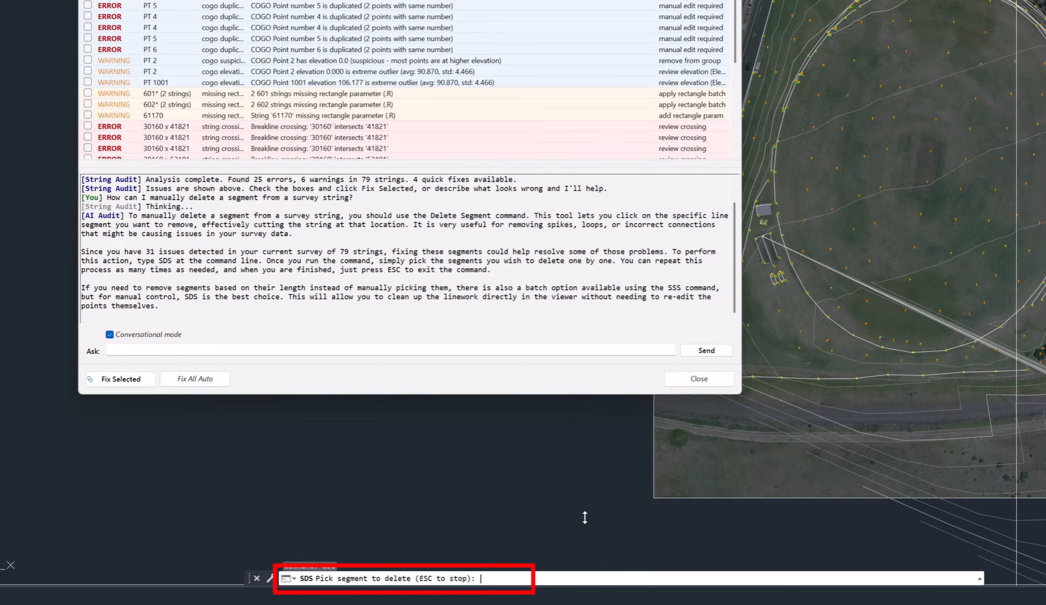Viewport: 1046px width, 605px height.
Task: Click '[String Audit] Analysis complete' log line
Action: click(299, 180)
